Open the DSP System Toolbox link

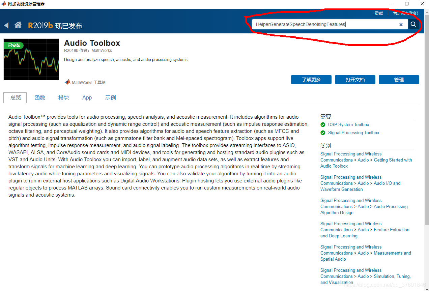(x=349, y=125)
